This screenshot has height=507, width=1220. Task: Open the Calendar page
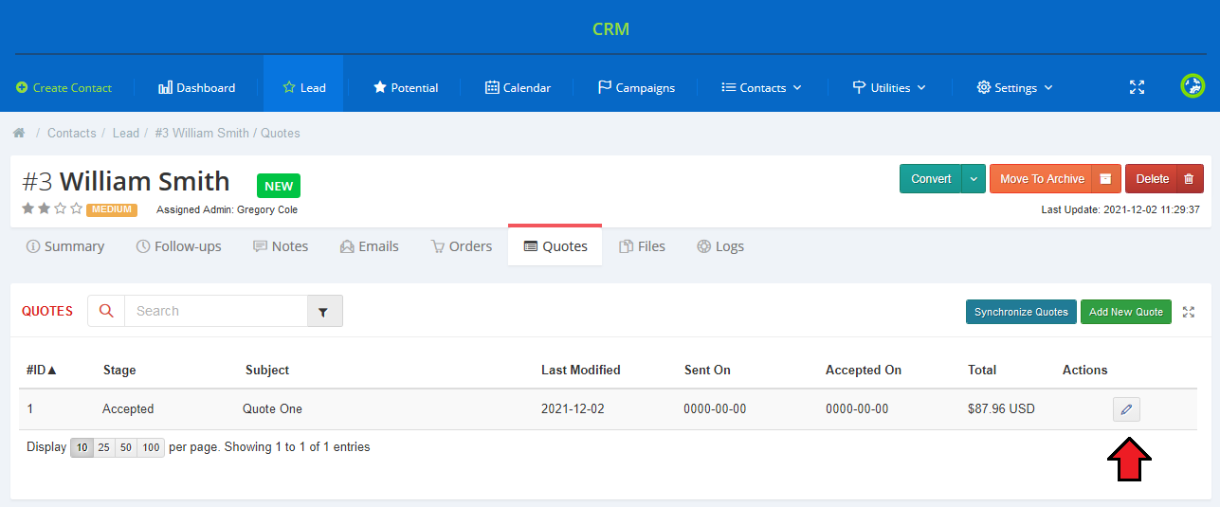pos(518,87)
